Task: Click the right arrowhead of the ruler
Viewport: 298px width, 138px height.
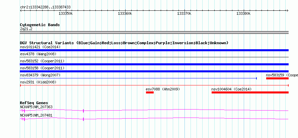Action: (x=287, y=11)
